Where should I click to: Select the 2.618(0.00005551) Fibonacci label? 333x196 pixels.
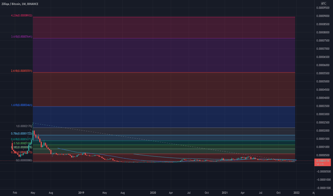click(22, 71)
